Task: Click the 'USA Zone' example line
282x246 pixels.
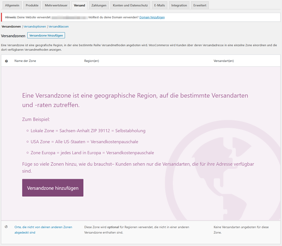Action: pos(84,142)
